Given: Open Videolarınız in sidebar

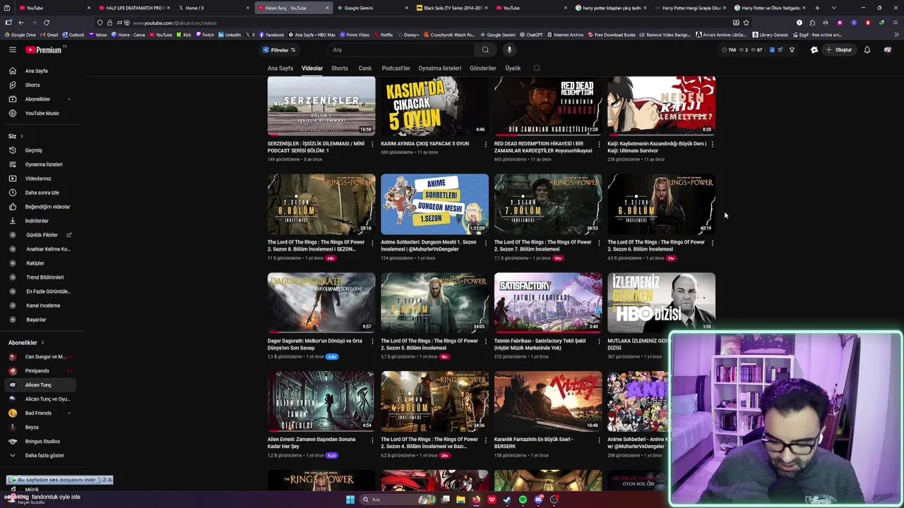Looking at the screenshot, I should tap(39, 179).
